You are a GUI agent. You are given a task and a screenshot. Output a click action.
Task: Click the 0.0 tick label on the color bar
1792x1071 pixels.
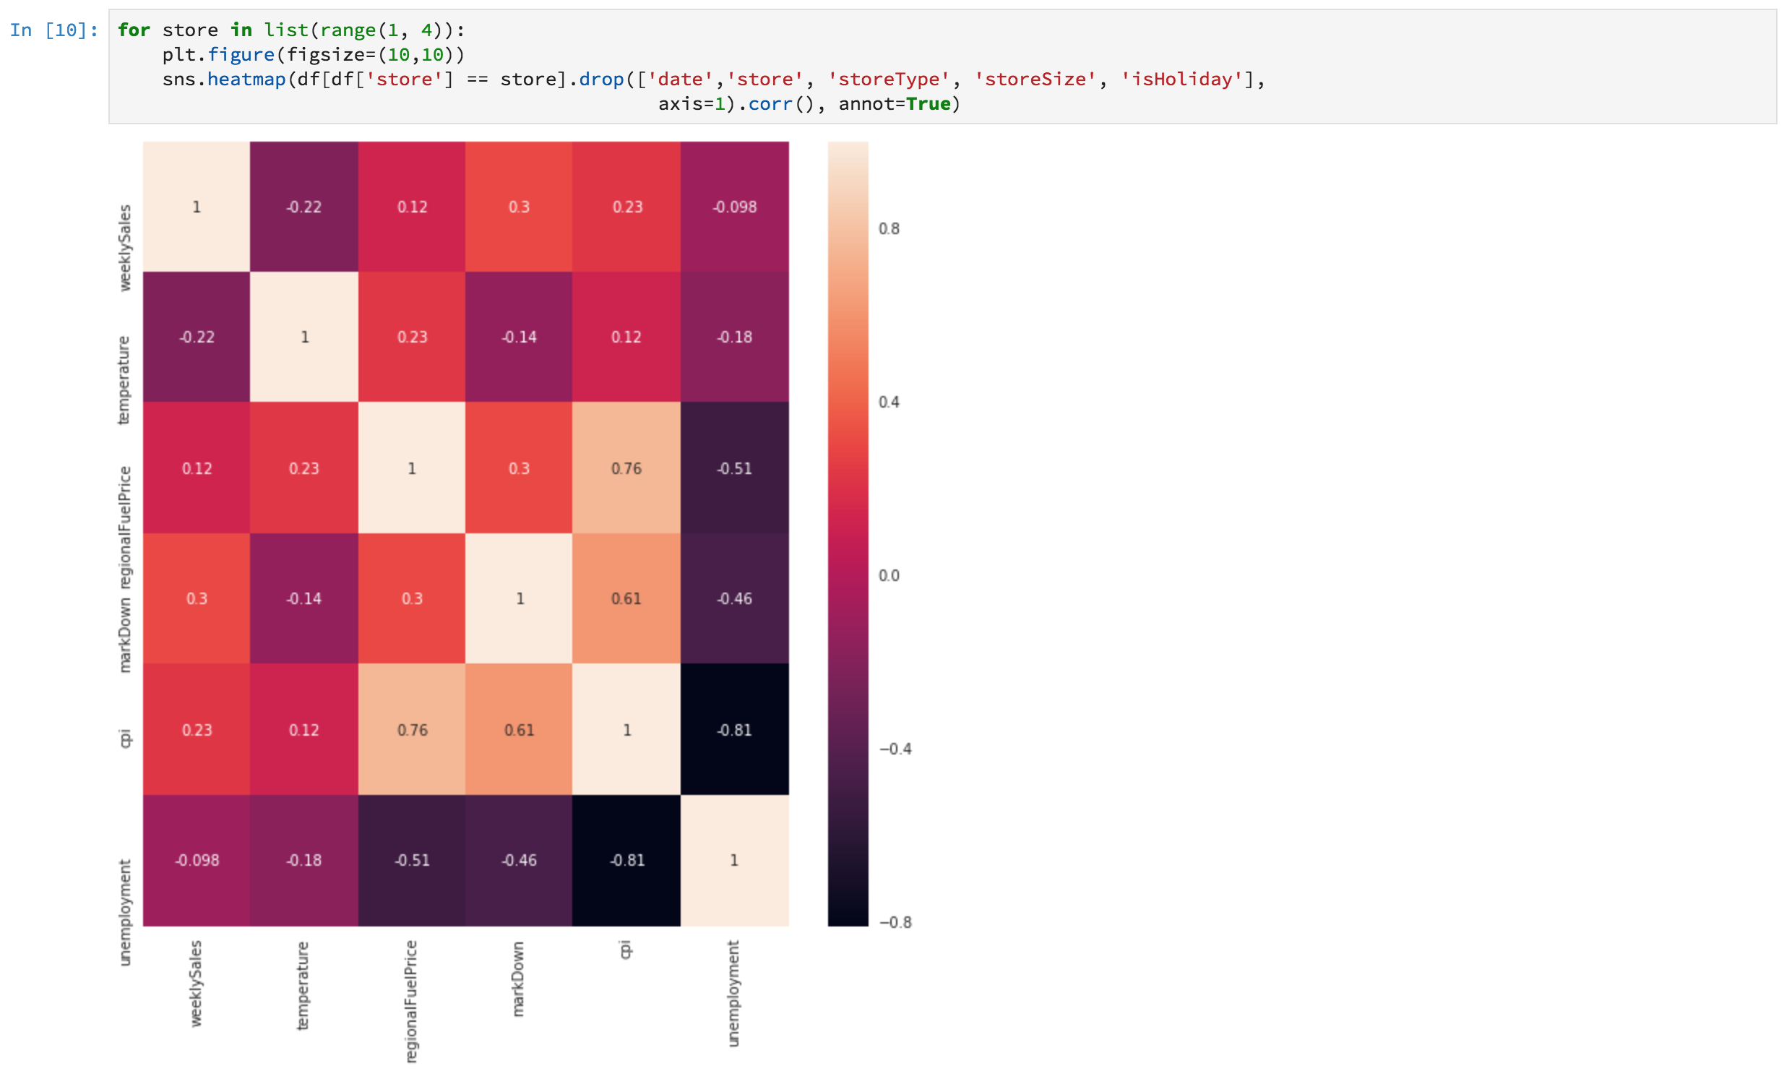pos(889,576)
